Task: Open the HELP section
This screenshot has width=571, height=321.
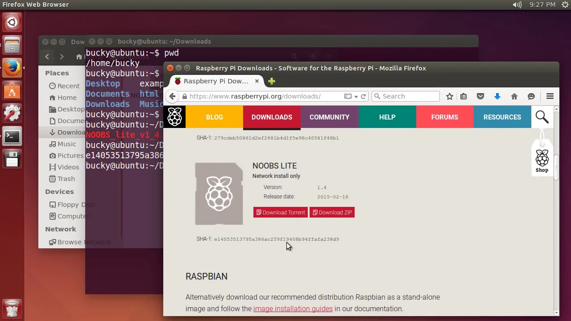Action: pos(387,117)
